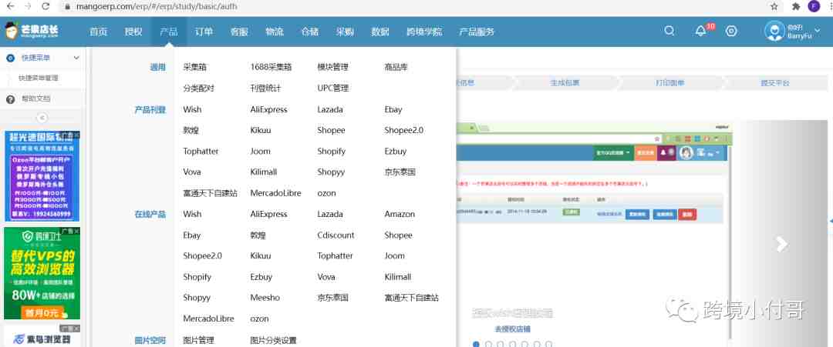Select the second carousel indicator dot
833x347 pixels.
489,344
